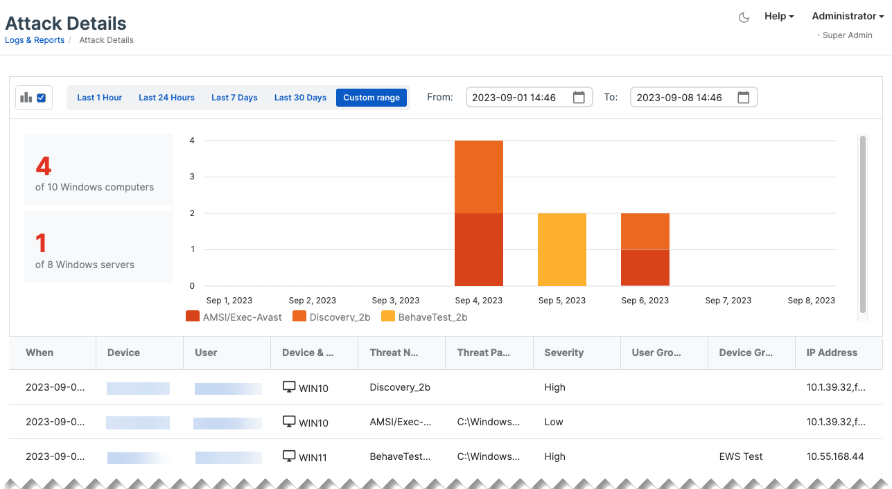Go to Logs & Reports breadcrumb link
Image resolution: width=892 pixels, height=489 pixels.
(x=35, y=40)
